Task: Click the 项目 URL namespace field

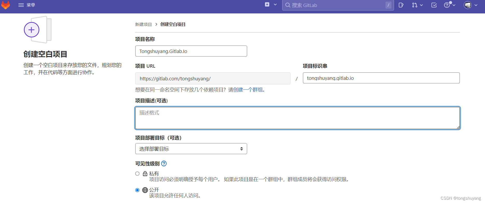Action: pos(213,79)
